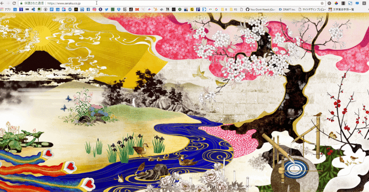Reload the seraku.co.jp page
Image resolution: width=369 pixels, height=192 pixels.
(14, 3)
